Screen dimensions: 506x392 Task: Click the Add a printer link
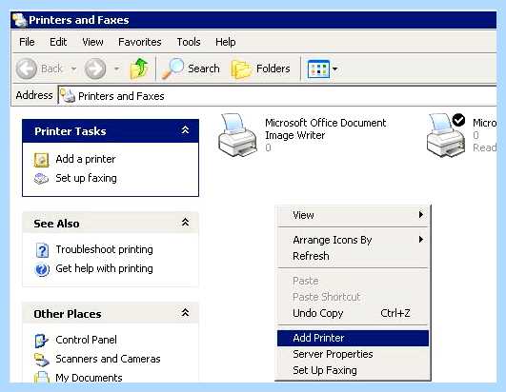pos(86,159)
